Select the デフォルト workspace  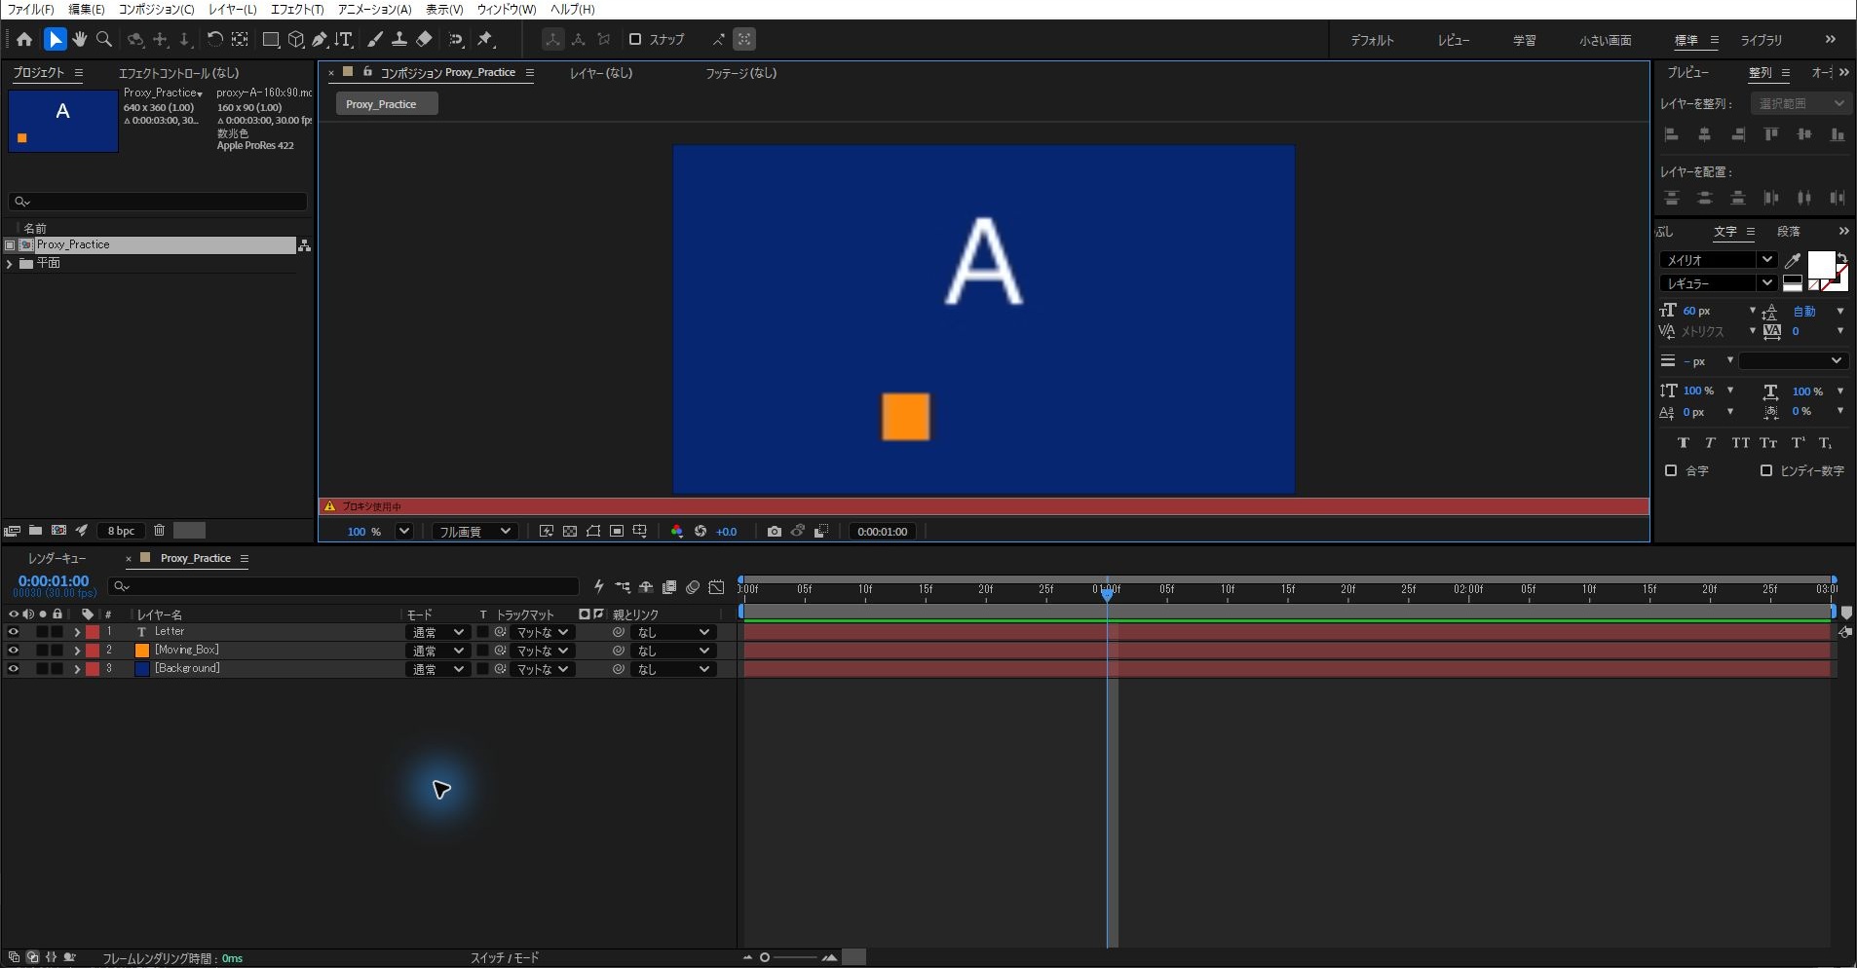coord(1372,40)
